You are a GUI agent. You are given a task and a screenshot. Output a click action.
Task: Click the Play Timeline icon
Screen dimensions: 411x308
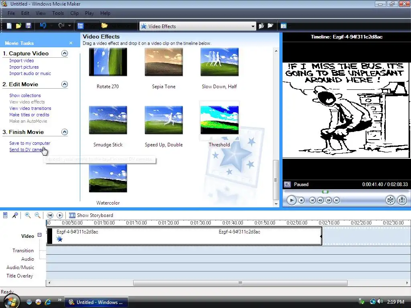(60, 215)
